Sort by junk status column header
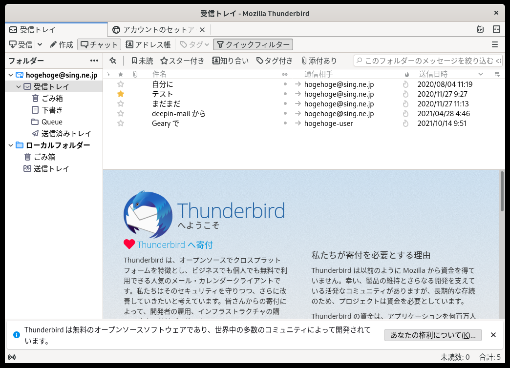Screen dimensions: 510x368 406,75
